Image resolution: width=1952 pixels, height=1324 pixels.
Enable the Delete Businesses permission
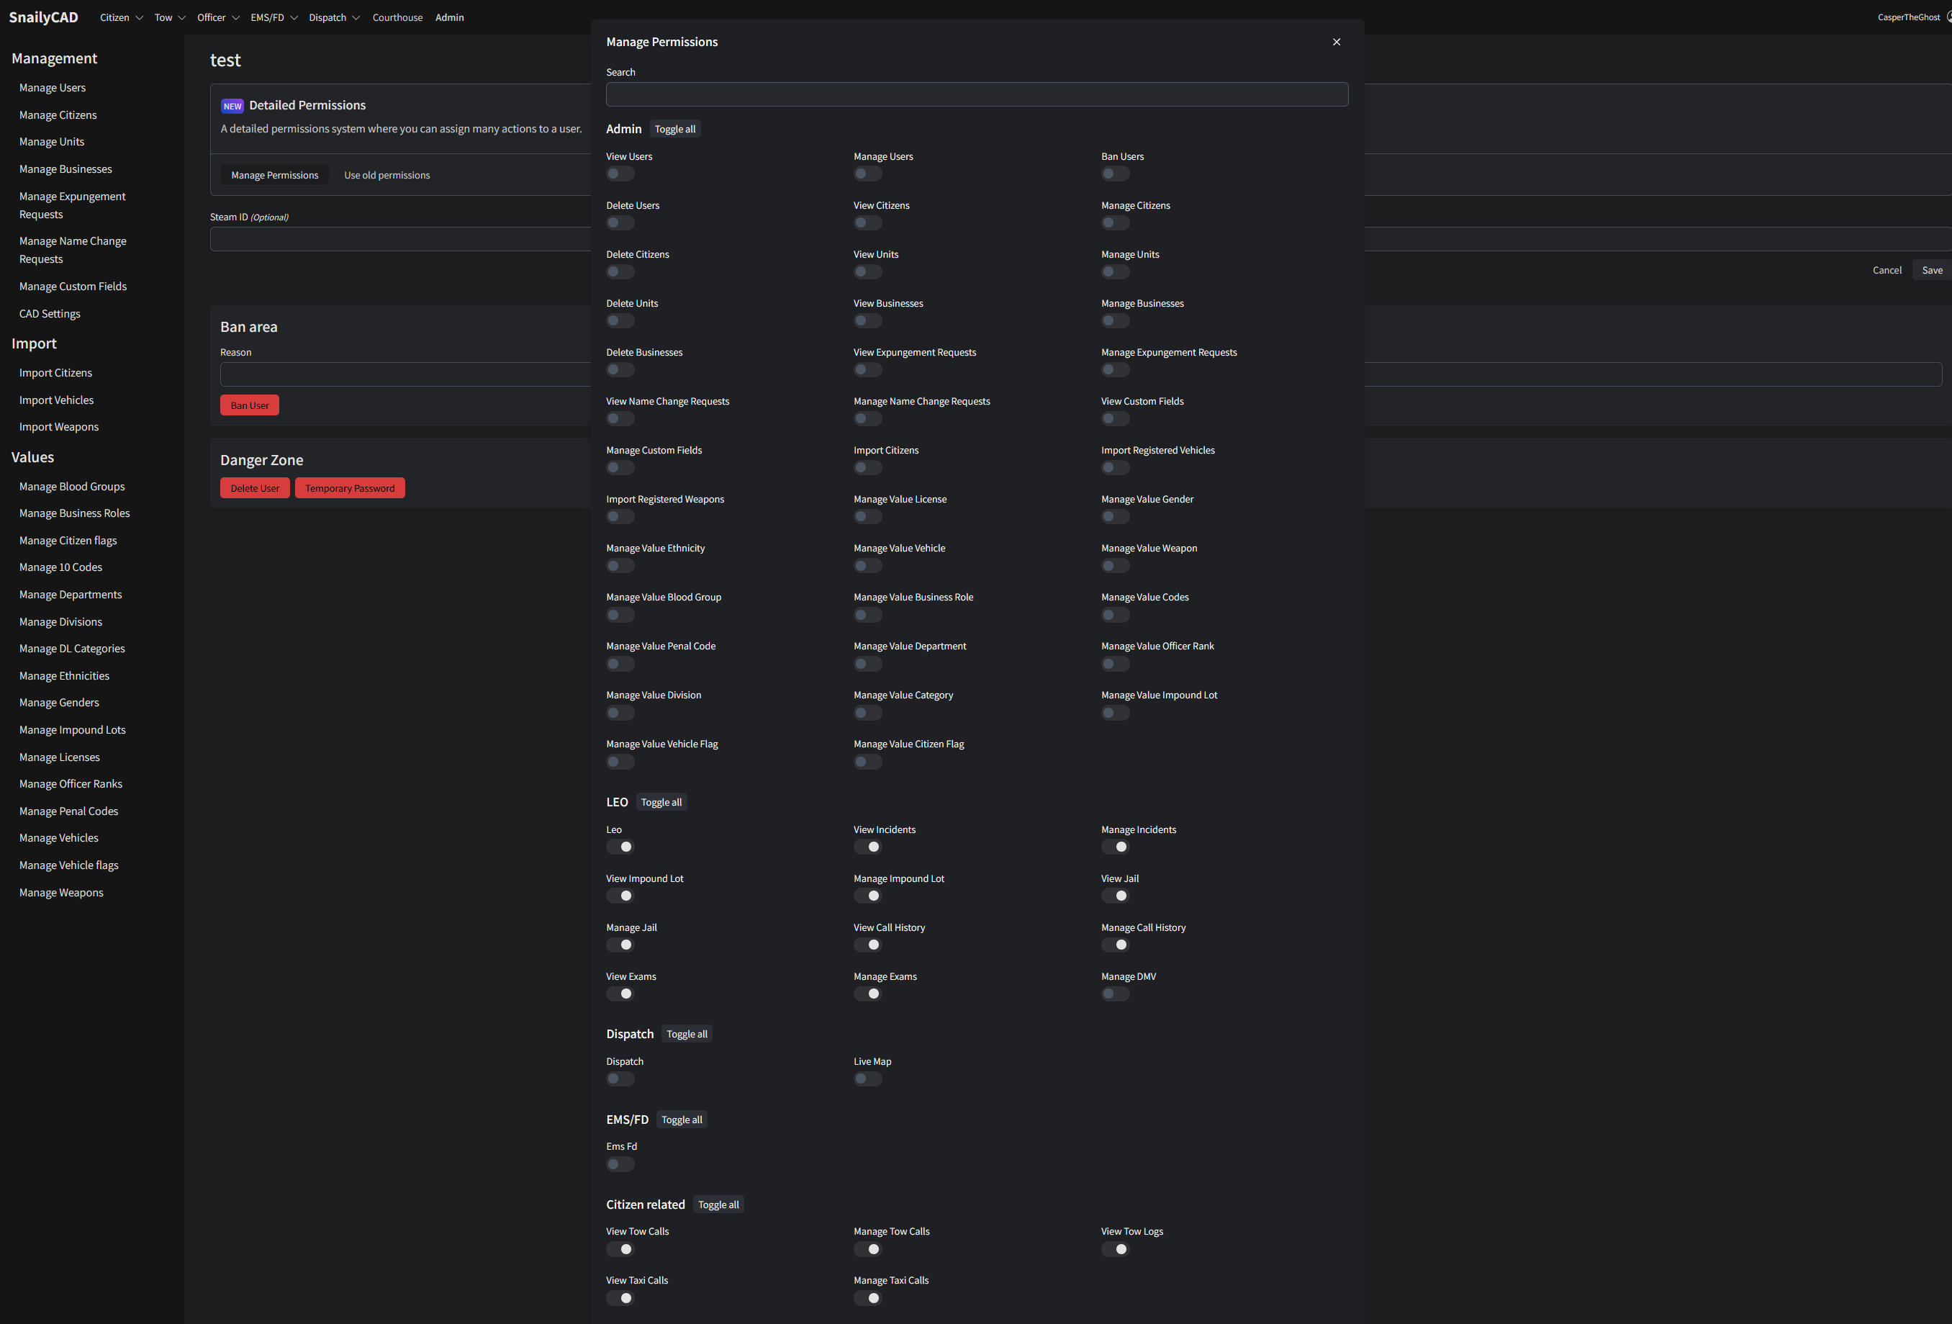tap(620, 369)
